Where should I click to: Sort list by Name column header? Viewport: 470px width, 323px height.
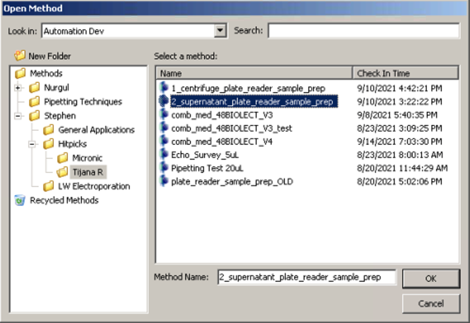(x=254, y=73)
